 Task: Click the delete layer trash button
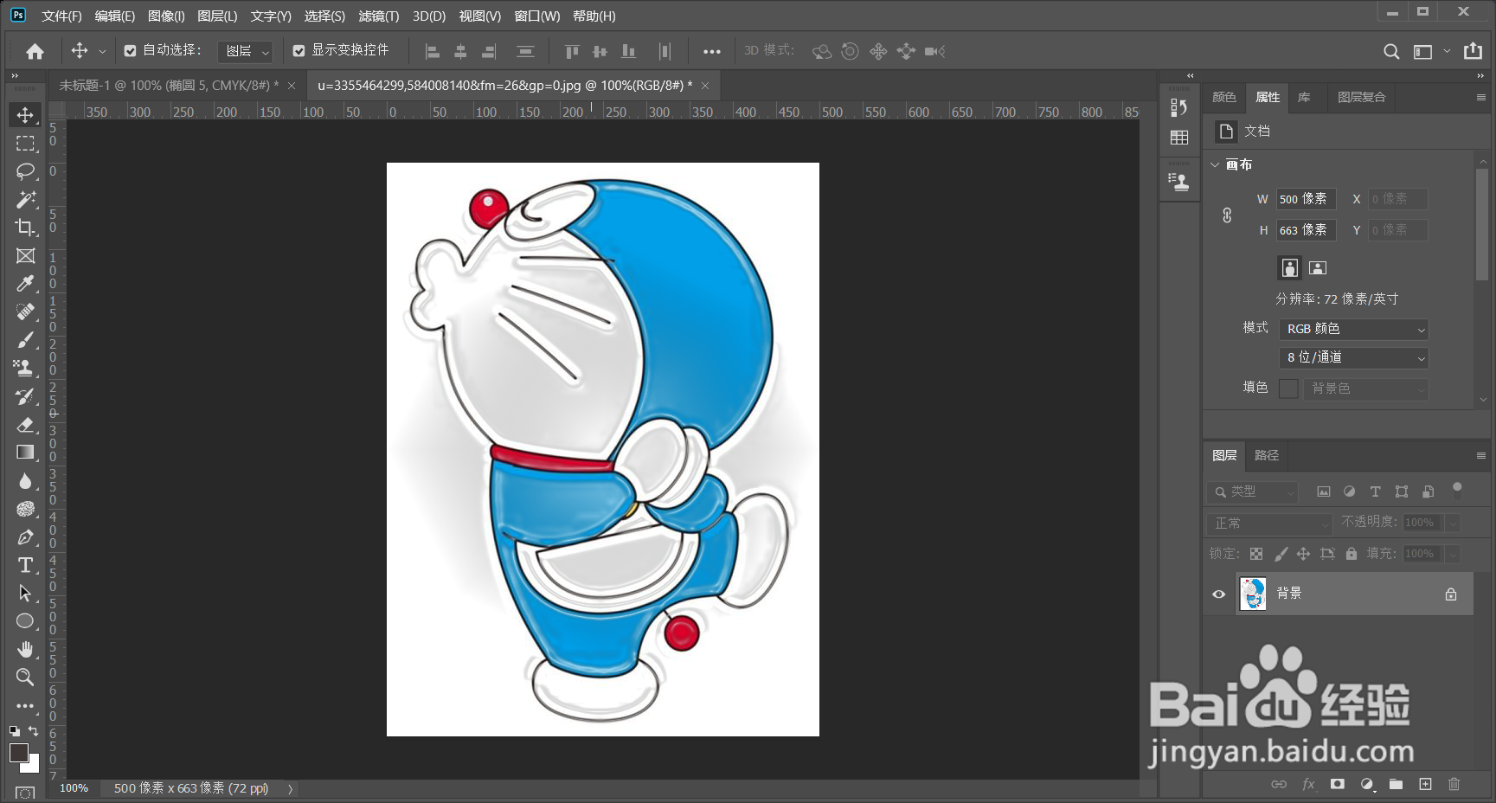1454,784
